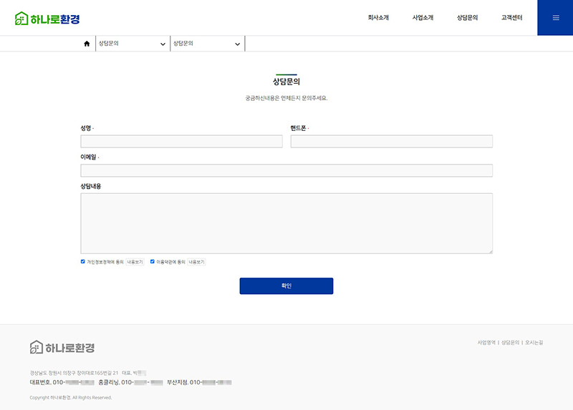
Task: Open 상담문의 top navigation item
Action: 468,17
